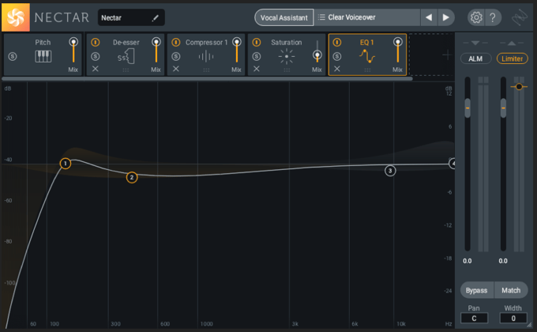The height and width of the screenshot is (332, 537).
Task: Open the Clear Voiceover preset list
Action: tap(366, 17)
